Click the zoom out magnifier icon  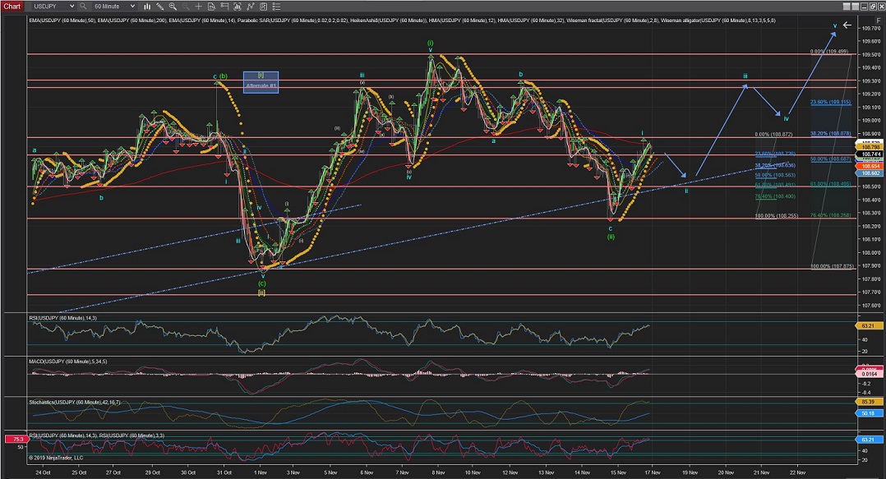click(x=184, y=6)
